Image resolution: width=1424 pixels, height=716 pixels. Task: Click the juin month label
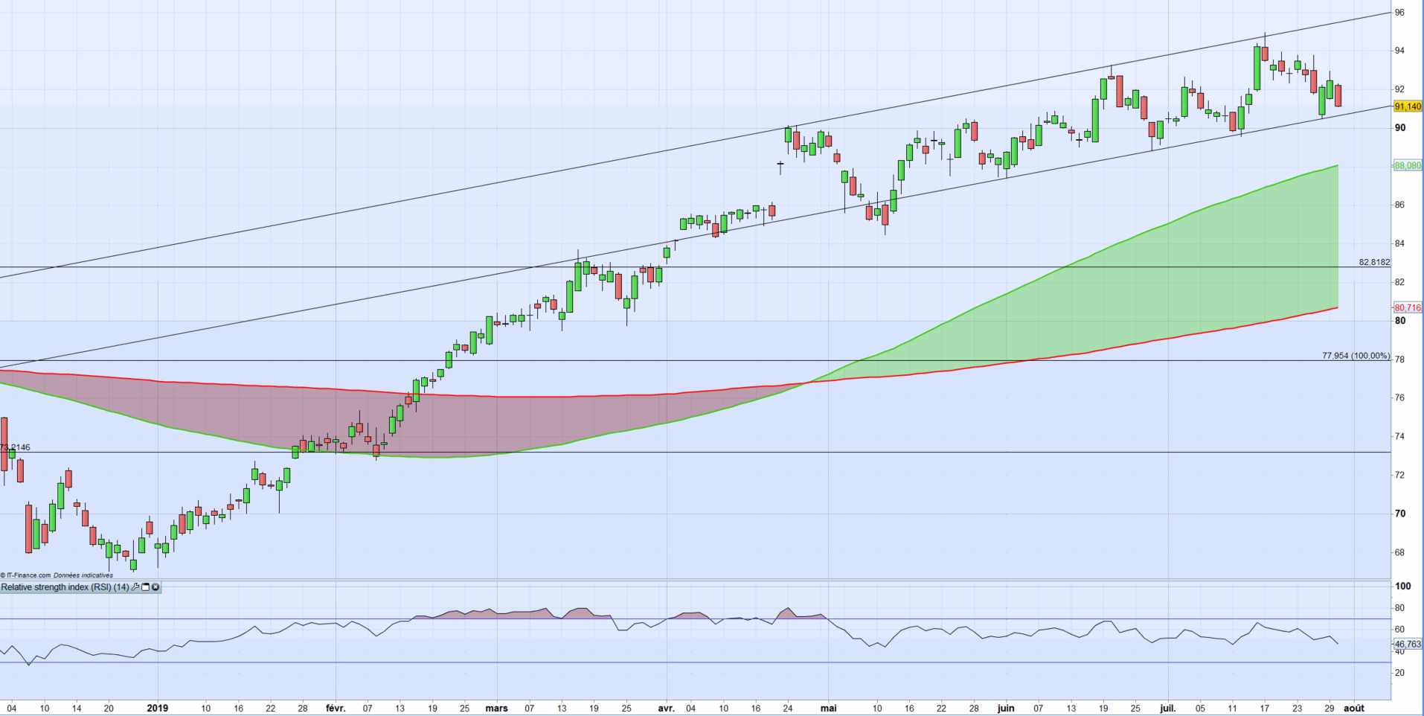[x=1006, y=708]
